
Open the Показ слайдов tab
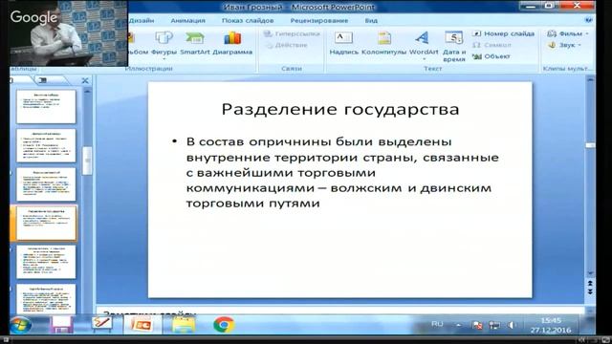tap(248, 21)
